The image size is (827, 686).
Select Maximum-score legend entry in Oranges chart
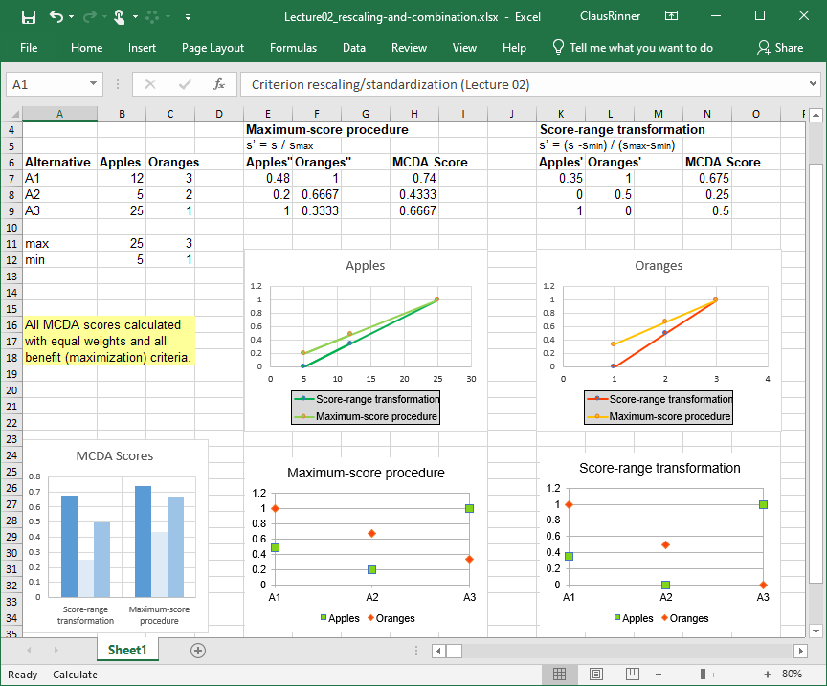(659, 416)
